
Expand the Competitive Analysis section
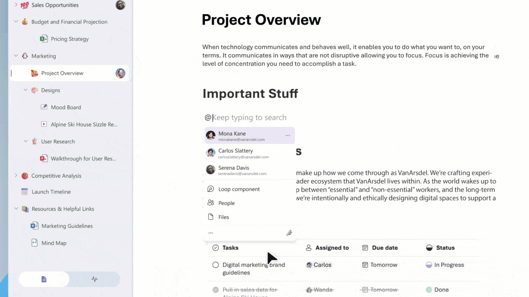click(x=16, y=176)
